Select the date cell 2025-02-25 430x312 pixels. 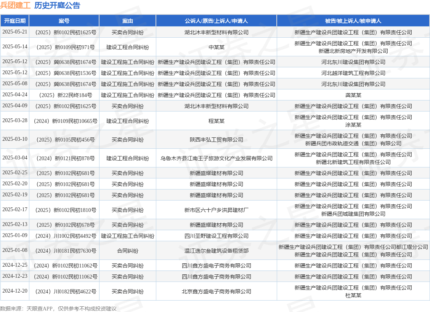(15, 172)
